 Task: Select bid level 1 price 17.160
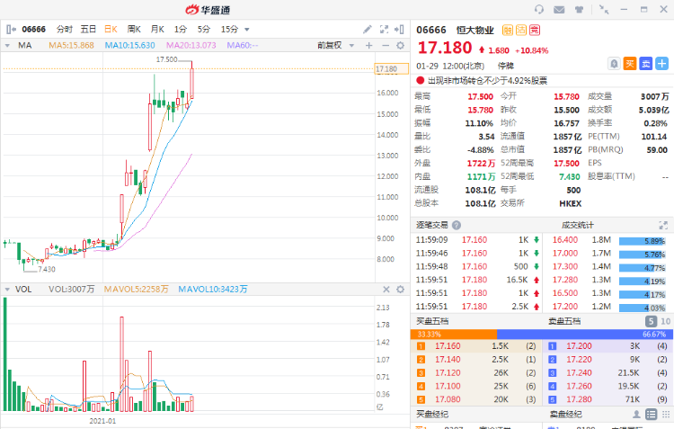pyautogui.click(x=448, y=346)
